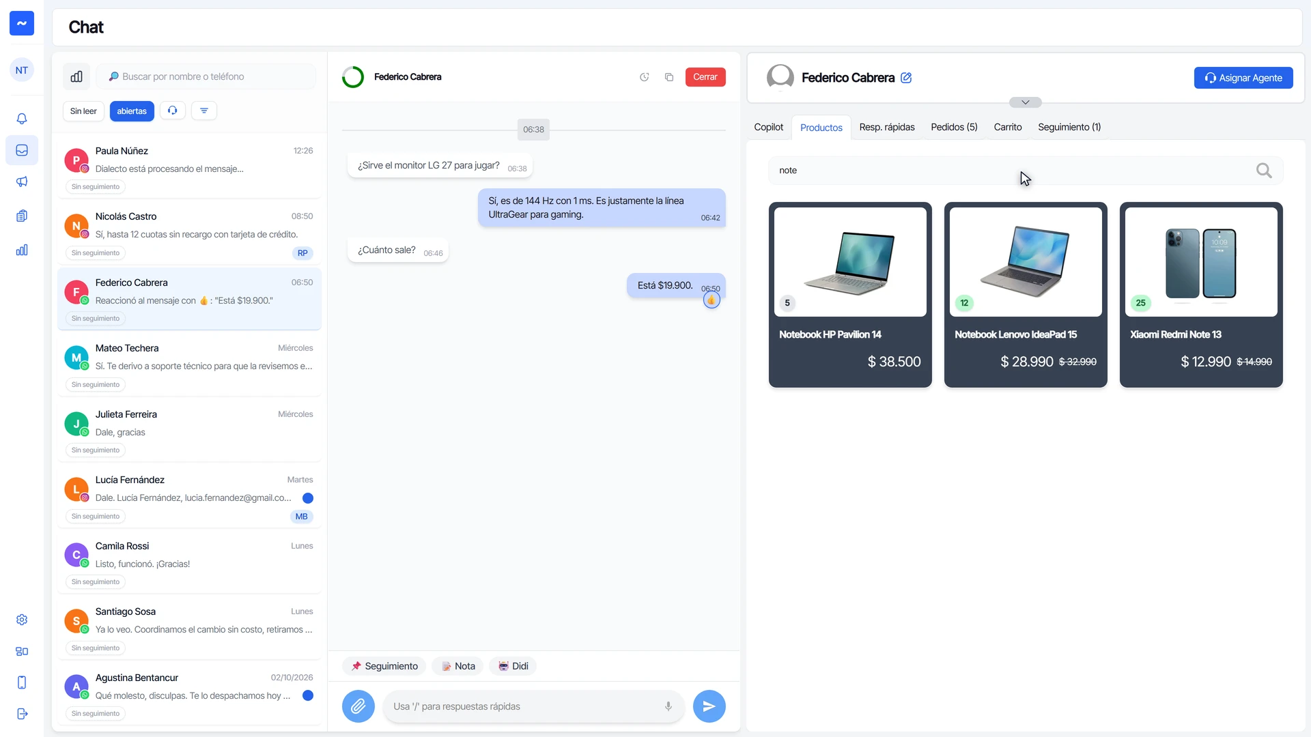Open the mobile phone icon in sidebar
The height and width of the screenshot is (737, 1311).
[22, 682]
